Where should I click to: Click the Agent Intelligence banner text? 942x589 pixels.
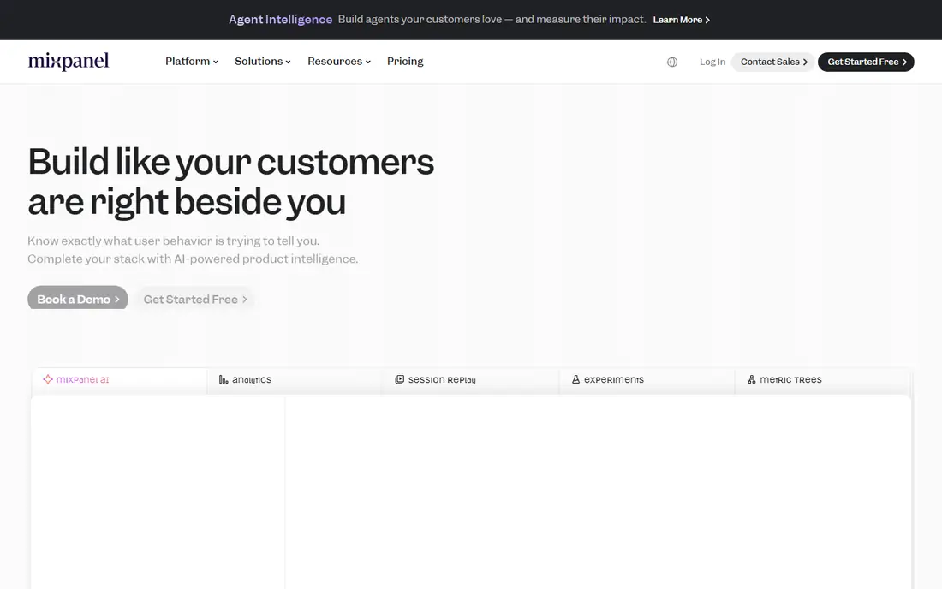click(280, 19)
